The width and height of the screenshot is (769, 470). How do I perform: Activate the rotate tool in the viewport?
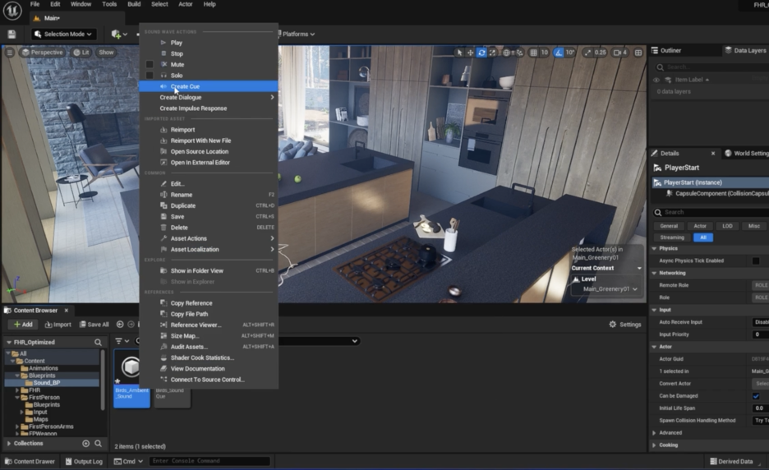coord(481,52)
